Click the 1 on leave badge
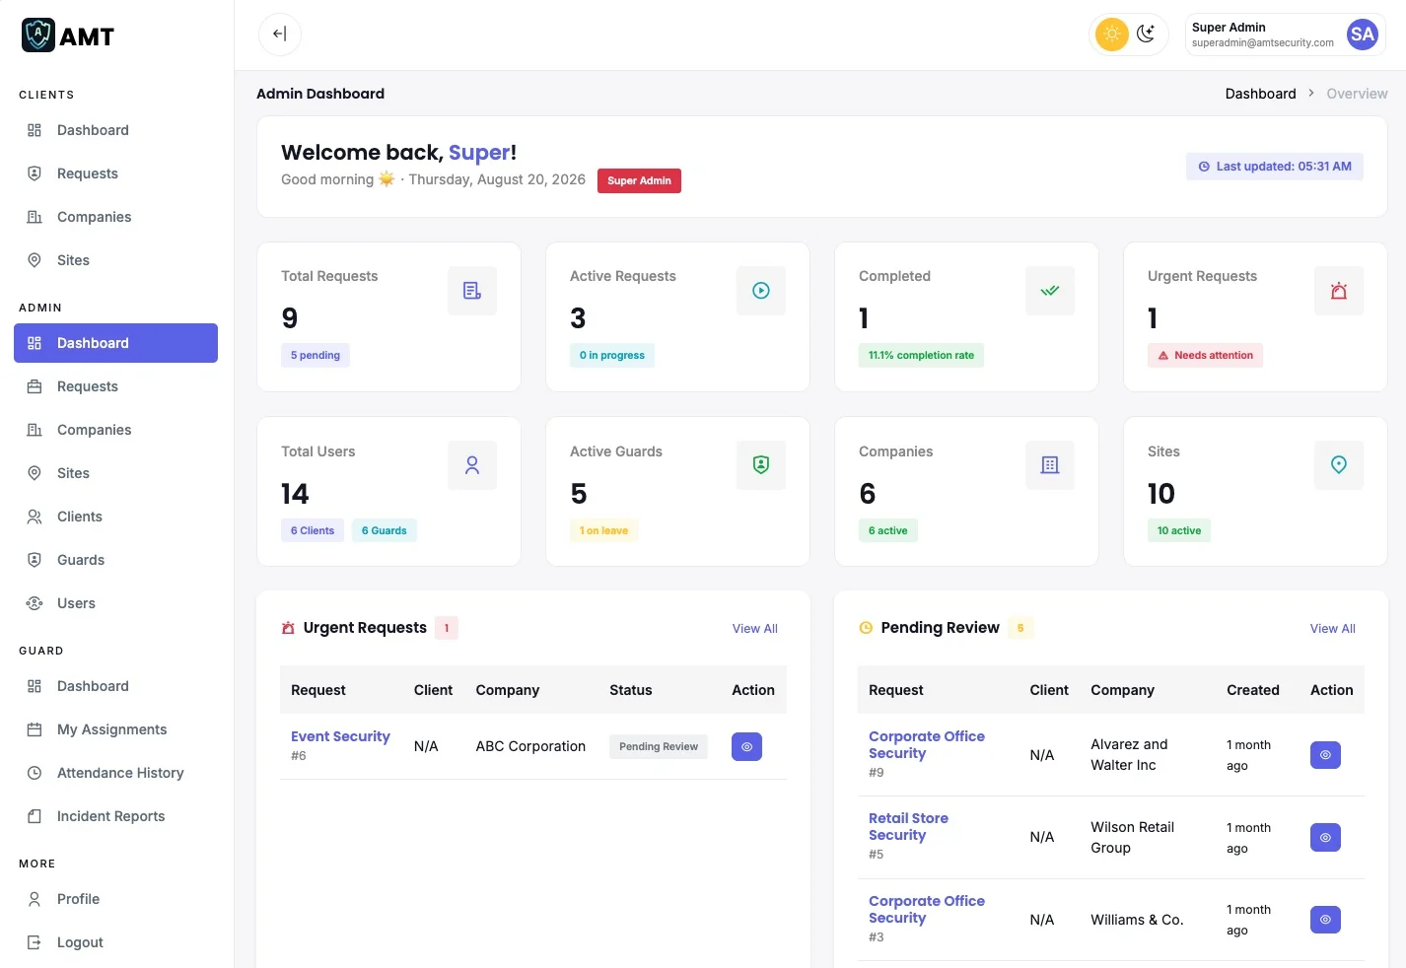The width and height of the screenshot is (1406, 968). tap(603, 530)
